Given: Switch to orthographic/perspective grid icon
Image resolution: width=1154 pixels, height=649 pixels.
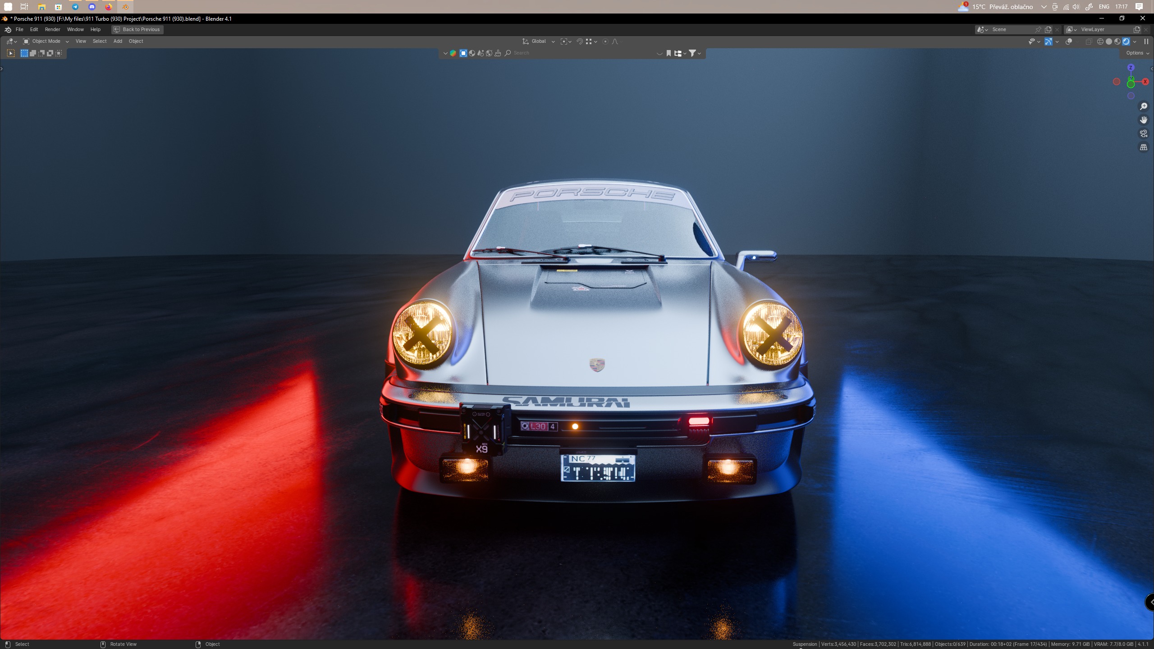Looking at the screenshot, I should point(1144,147).
